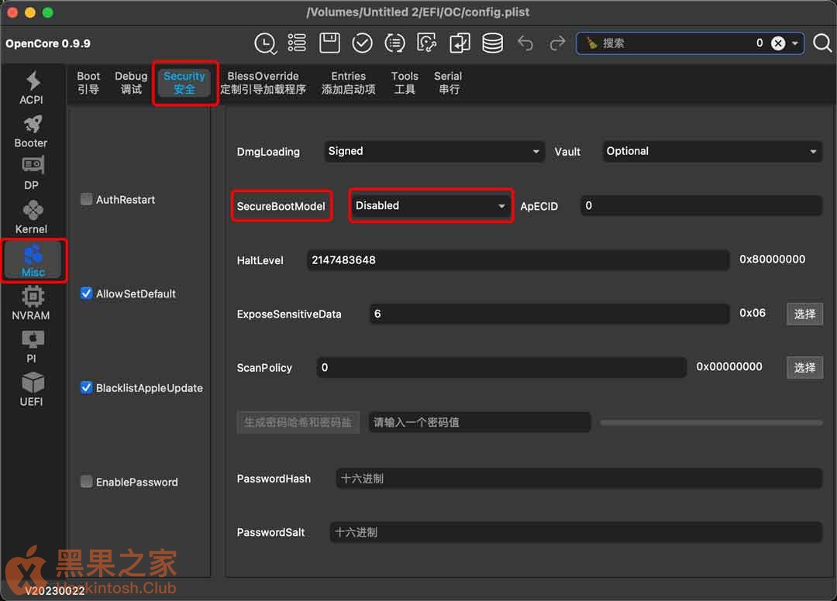Uncheck the AllowSetDefault checkbox
The height and width of the screenshot is (601, 837).
click(86, 294)
